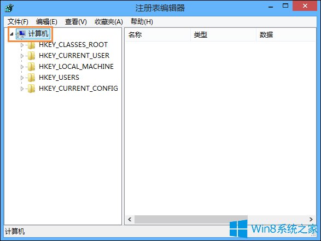Click the HKEY_CURRENT_CONFIG folder icon
Viewport: 321px width, 241px height.
[31, 89]
